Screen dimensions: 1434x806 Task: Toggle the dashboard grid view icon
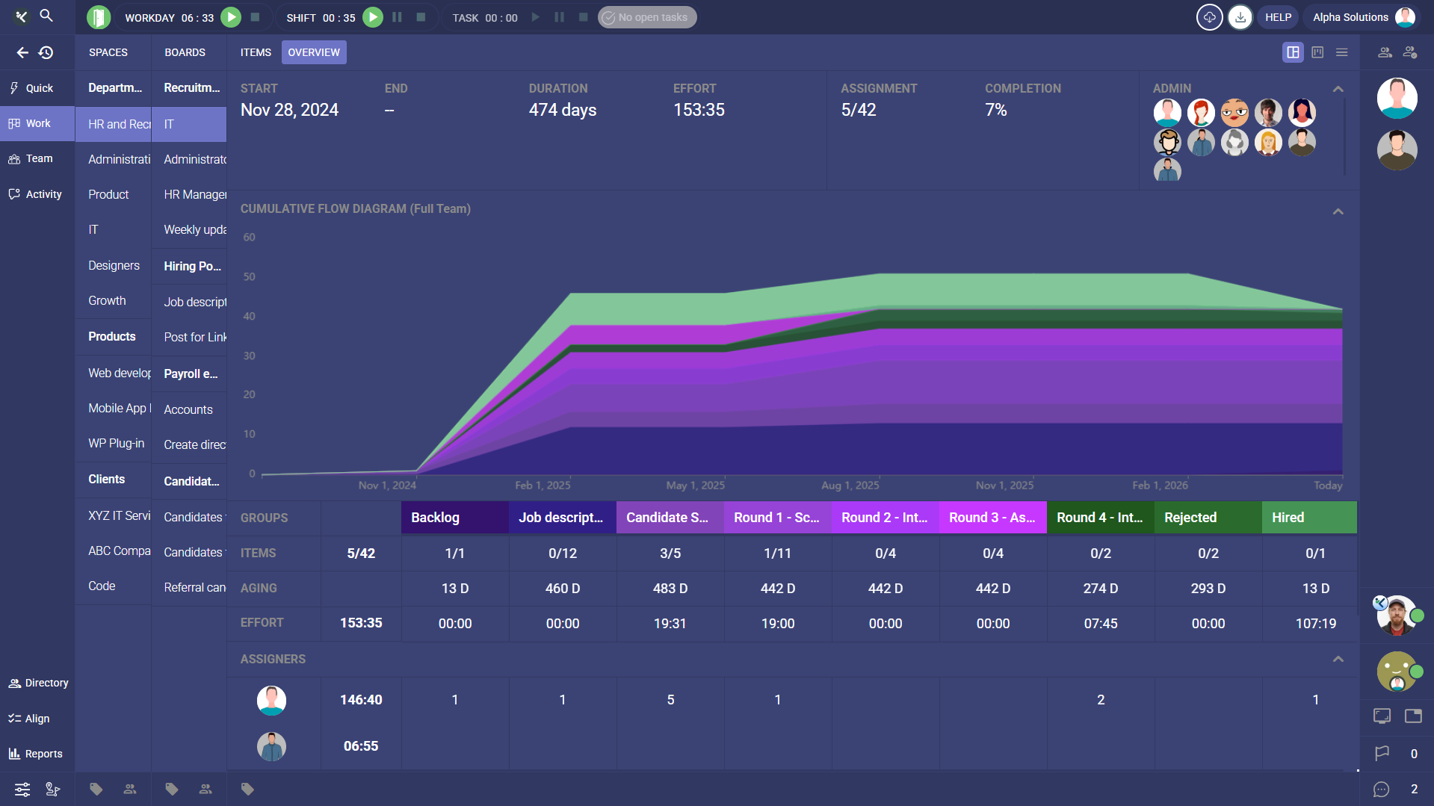coord(1293,52)
